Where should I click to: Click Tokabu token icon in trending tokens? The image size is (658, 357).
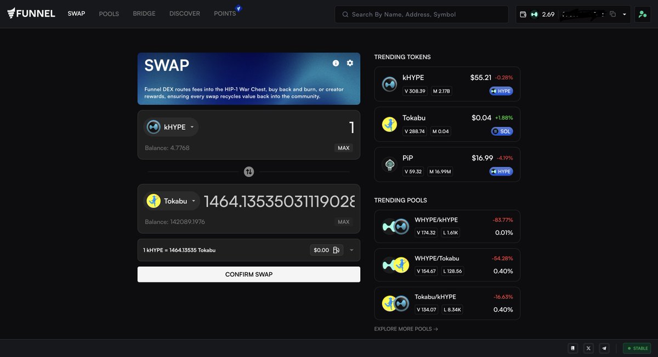389,124
